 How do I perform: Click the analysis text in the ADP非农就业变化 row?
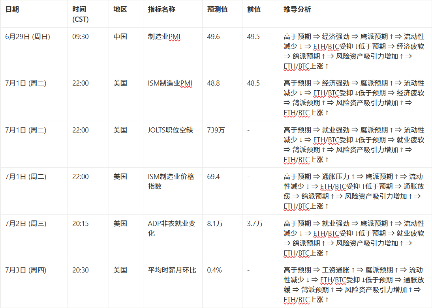tap(354, 238)
